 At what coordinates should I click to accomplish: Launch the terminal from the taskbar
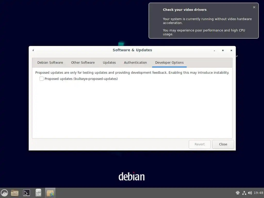pyautogui.click(x=27, y=193)
